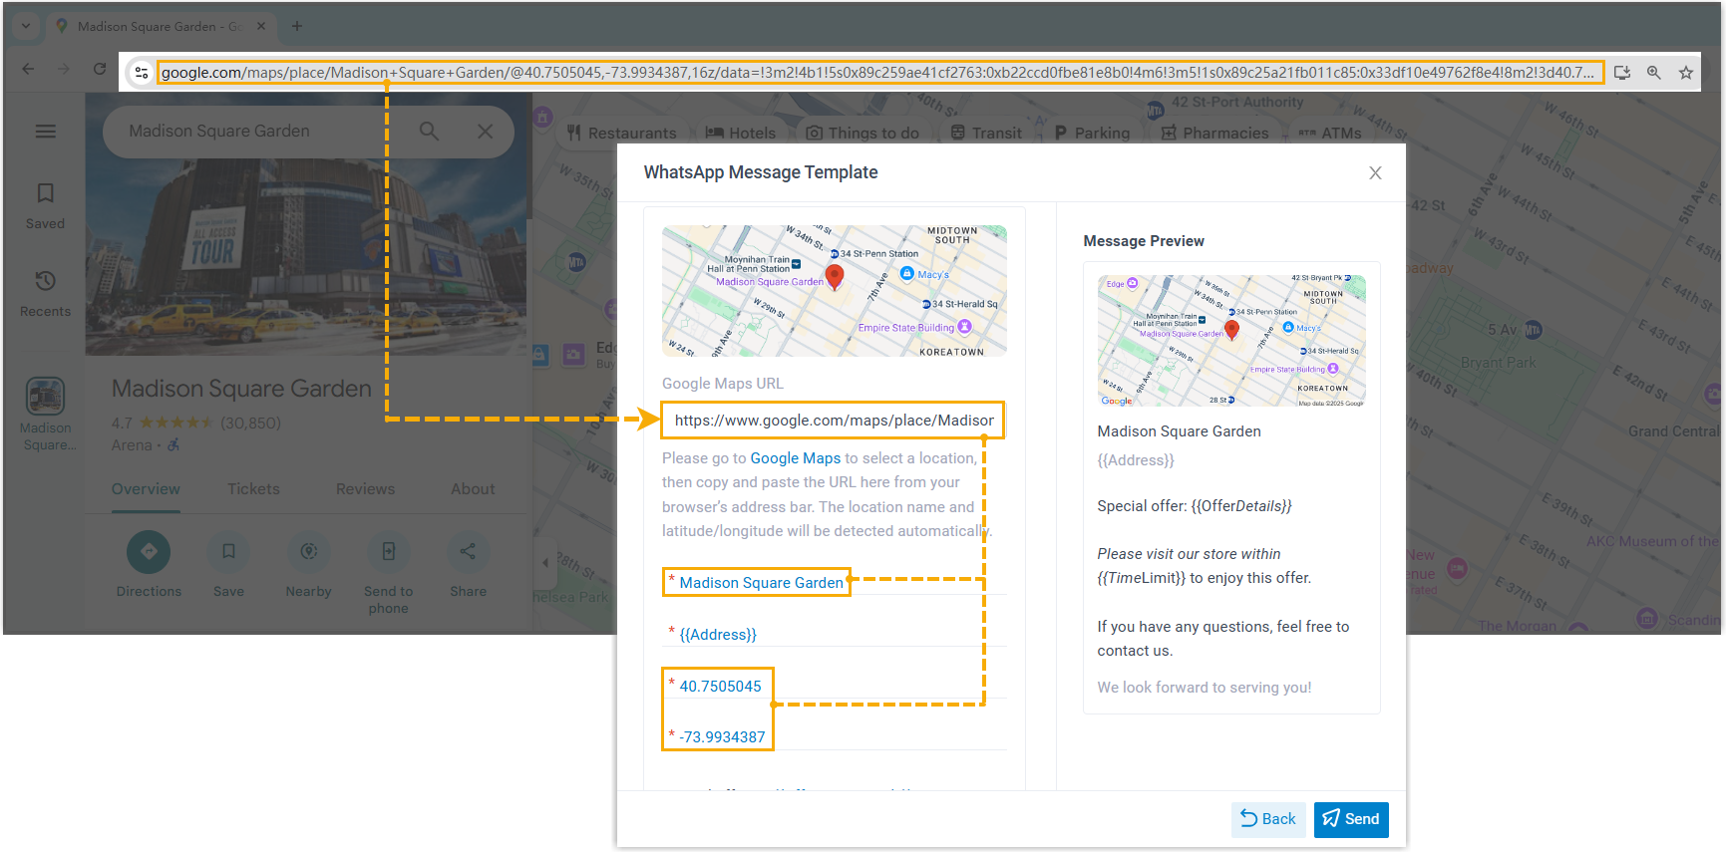1727x853 pixels.
Task: Click the Back button in dialog
Action: [1267, 819]
